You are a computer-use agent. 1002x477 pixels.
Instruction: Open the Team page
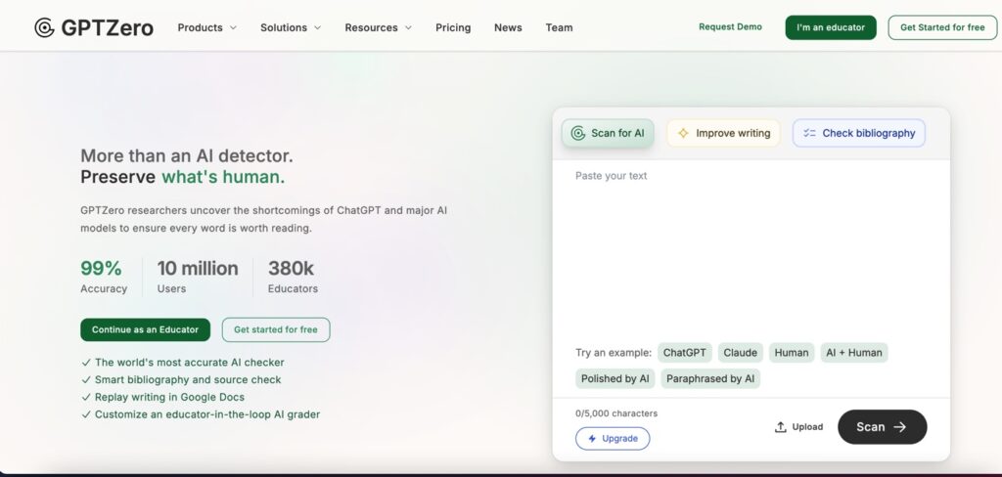tap(559, 27)
